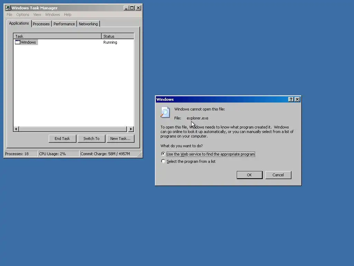354x266 pixels.
Task: Close the Windows Task Manager window
Action: tap(138, 8)
